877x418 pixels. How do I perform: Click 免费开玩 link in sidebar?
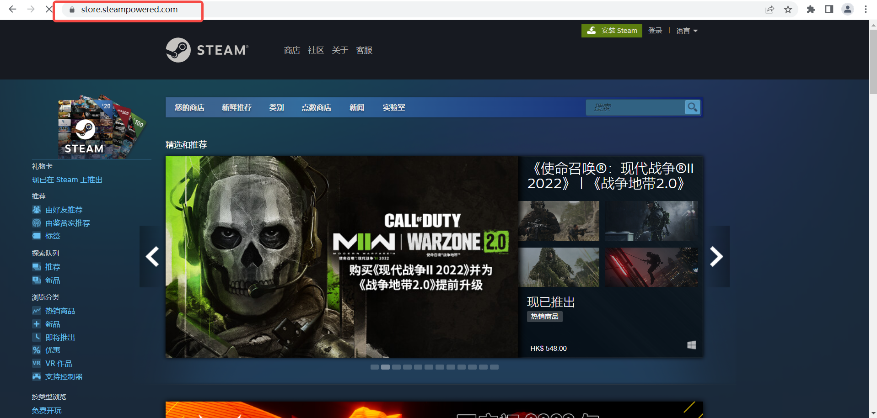(47, 410)
